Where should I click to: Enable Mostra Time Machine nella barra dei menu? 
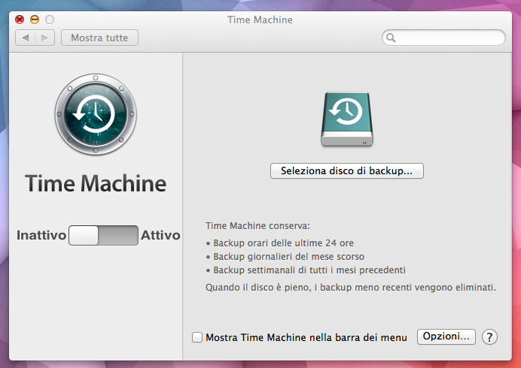click(x=197, y=337)
